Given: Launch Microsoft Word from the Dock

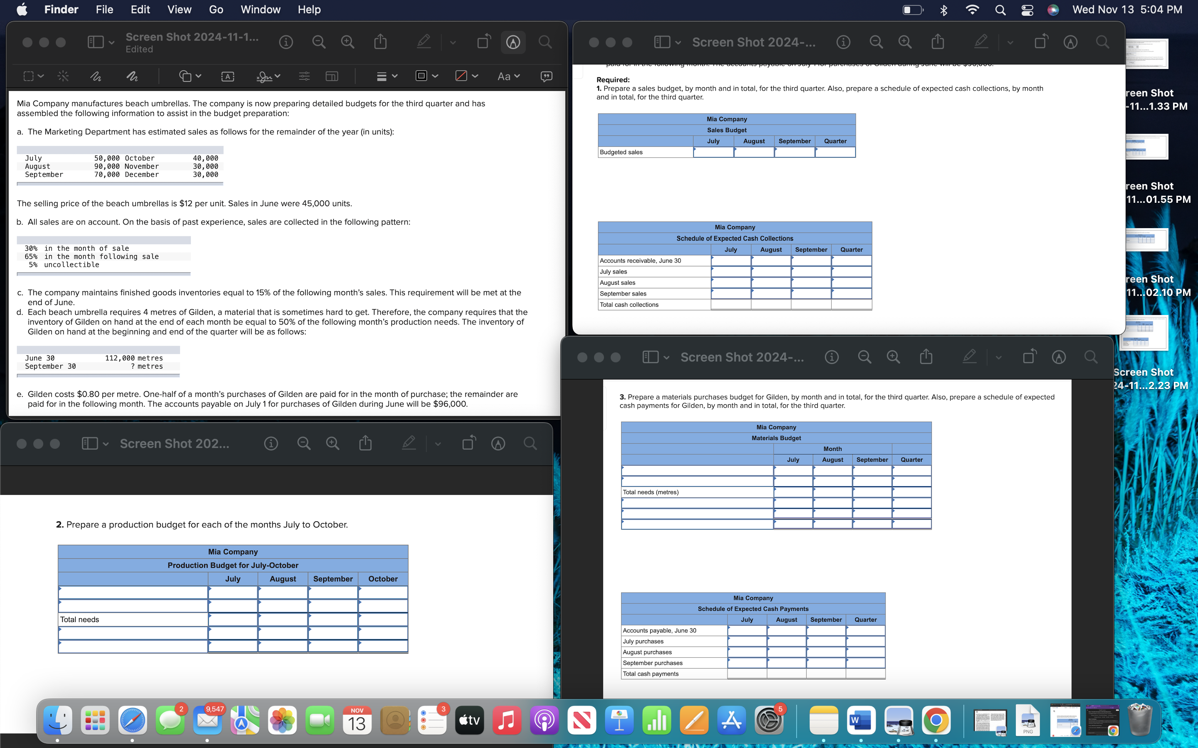Looking at the screenshot, I should point(861,720).
